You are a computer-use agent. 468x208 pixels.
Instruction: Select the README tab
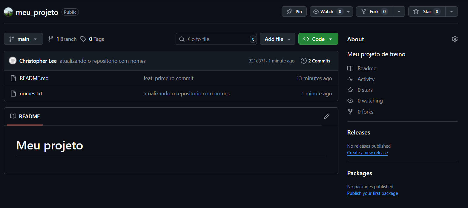(25, 116)
